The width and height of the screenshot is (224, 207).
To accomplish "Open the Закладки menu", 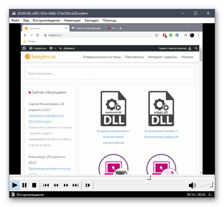I will point(91,20).
